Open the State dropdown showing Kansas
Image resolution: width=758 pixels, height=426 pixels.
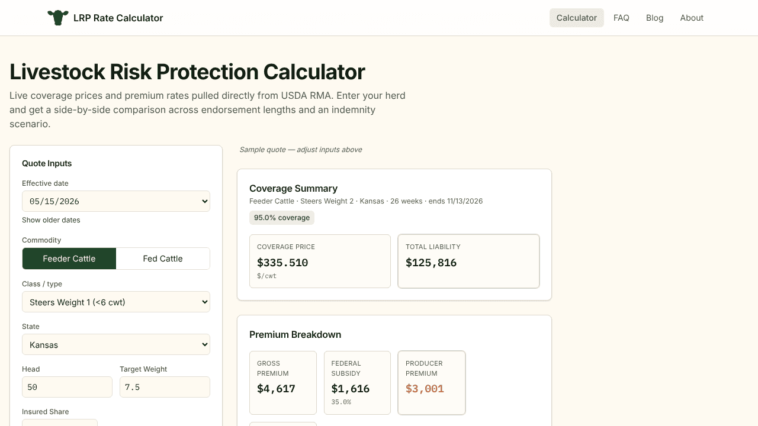point(116,345)
